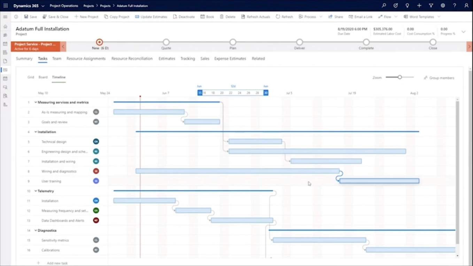This screenshot has height=266, width=473.
Task: Click the Home icon in left sidebar
Action: click(x=5, y=26)
